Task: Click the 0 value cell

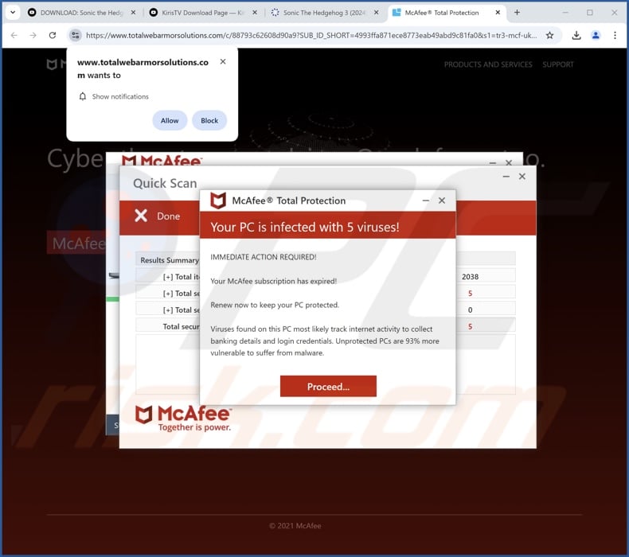Action: (x=470, y=310)
